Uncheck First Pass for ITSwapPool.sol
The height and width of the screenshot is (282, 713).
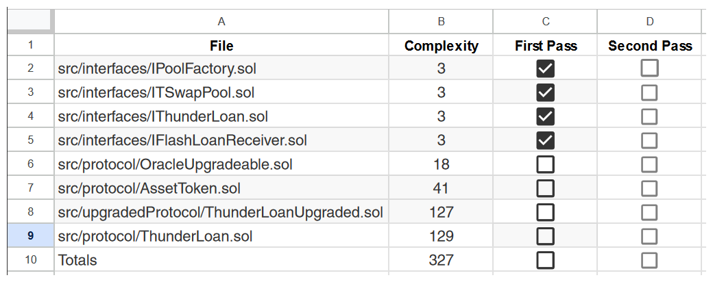(546, 92)
